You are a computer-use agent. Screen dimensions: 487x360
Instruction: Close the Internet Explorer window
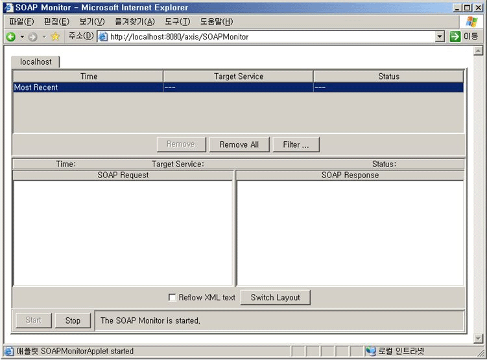(x=479, y=8)
